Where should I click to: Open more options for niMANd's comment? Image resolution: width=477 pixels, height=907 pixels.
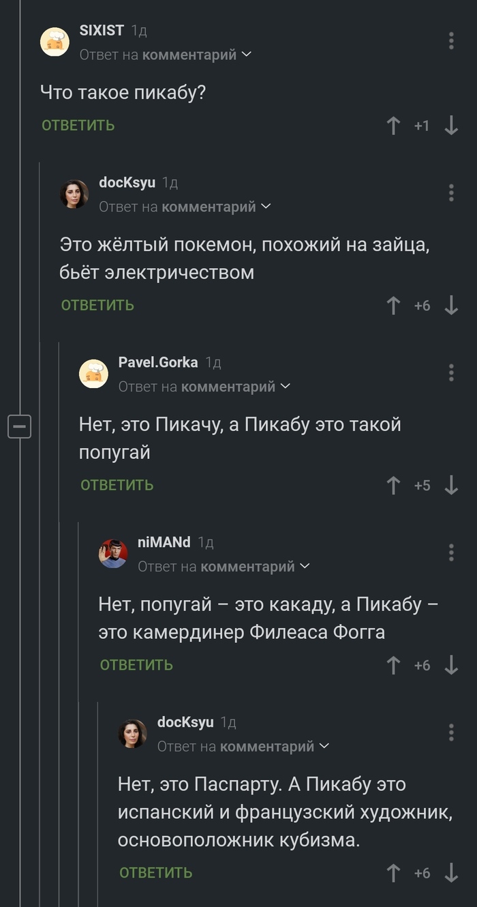451,552
